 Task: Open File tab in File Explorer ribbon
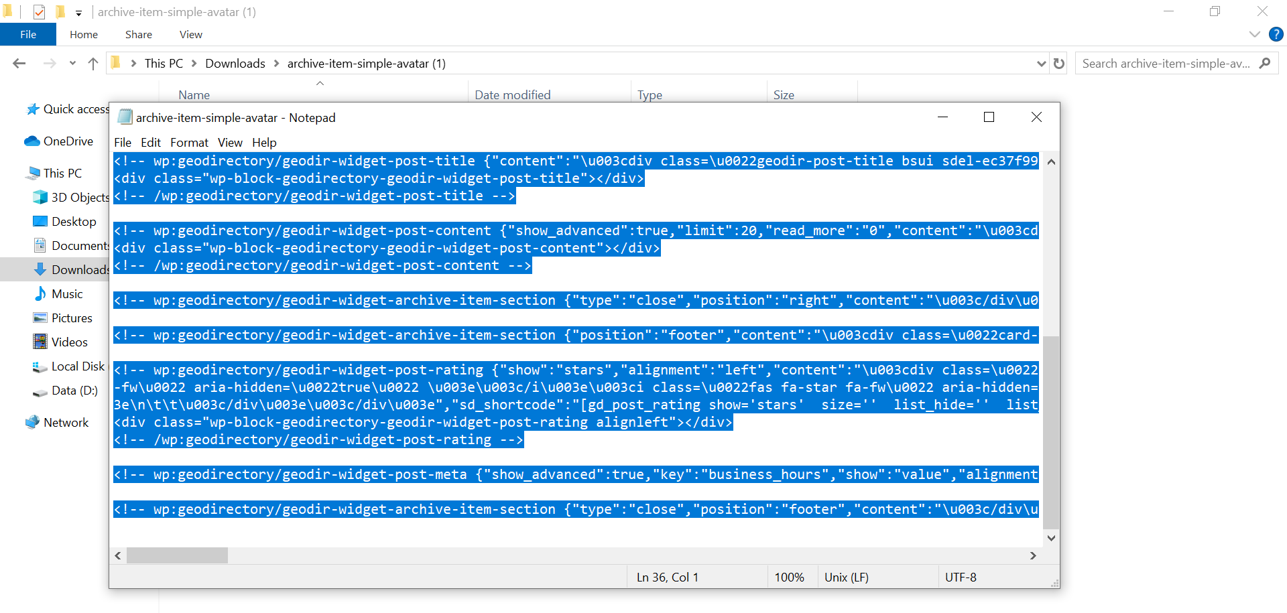28,35
